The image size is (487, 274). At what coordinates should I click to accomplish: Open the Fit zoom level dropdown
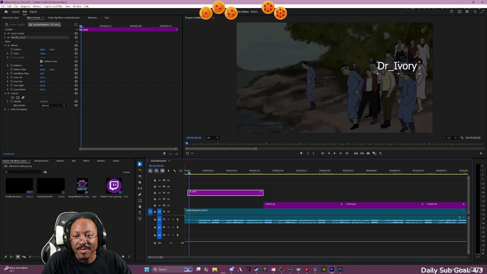pos(212,138)
